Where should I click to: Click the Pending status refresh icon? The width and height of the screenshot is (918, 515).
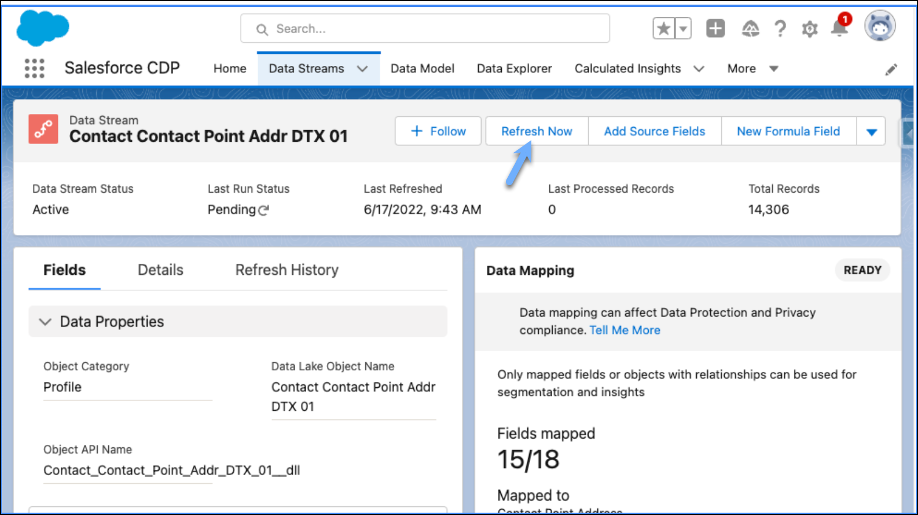tap(263, 210)
